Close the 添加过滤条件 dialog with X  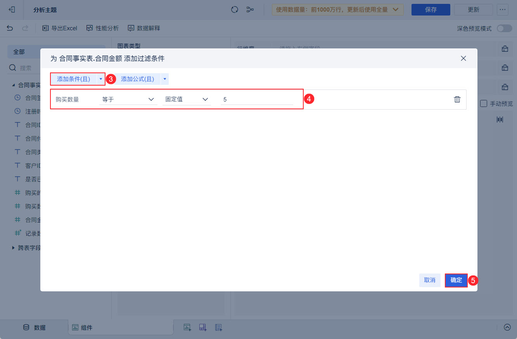click(463, 59)
